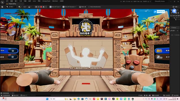Open the blueprints dropdown in toolbar
Image resolution: width=180 pixels, height=101 pixels.
click(x=25, y=7)
